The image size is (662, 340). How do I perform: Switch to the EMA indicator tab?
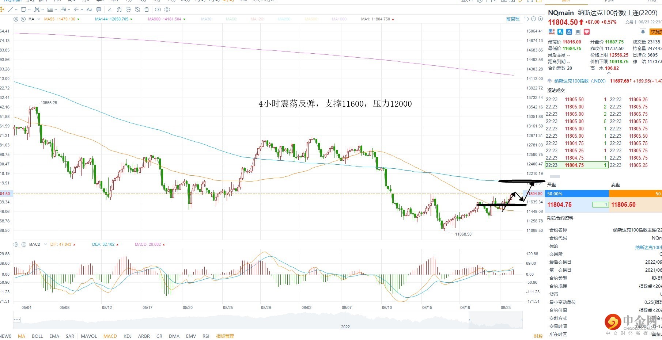[54, 336]
